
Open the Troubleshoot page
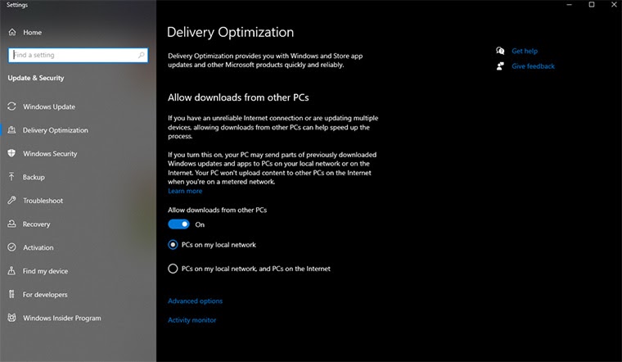pos(43,201)
